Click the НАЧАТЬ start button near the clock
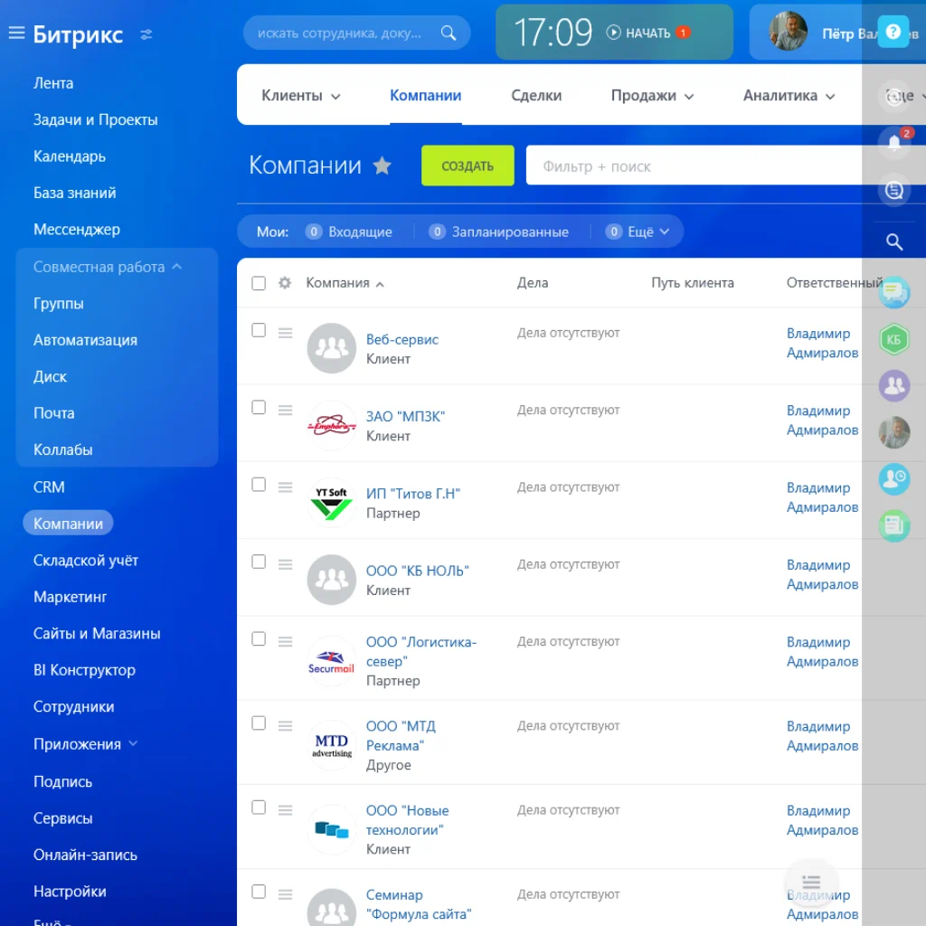The width and height of the screenshot is (926, 926). 646,31
